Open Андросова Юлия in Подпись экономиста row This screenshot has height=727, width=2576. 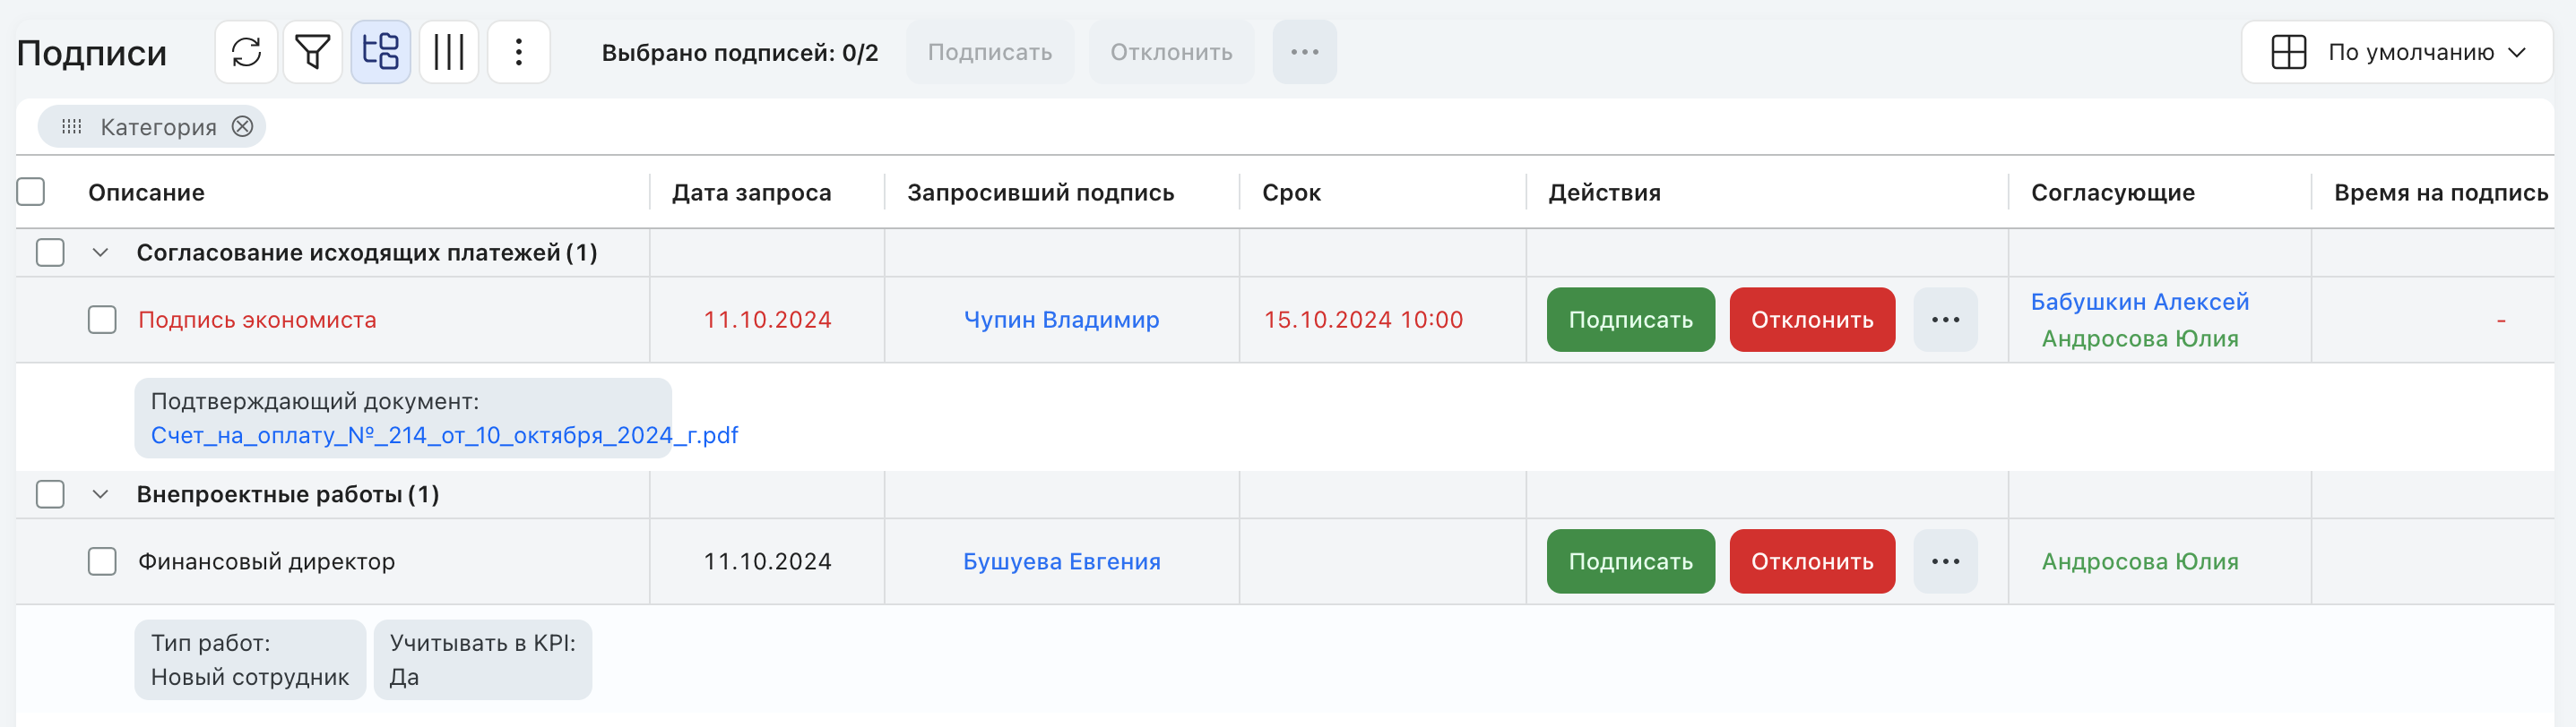click(x=2139, y=338)
